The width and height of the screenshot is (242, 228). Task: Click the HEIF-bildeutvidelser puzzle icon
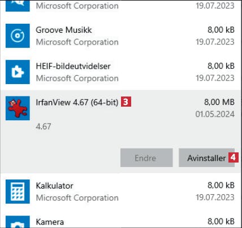tap(18, 72)
